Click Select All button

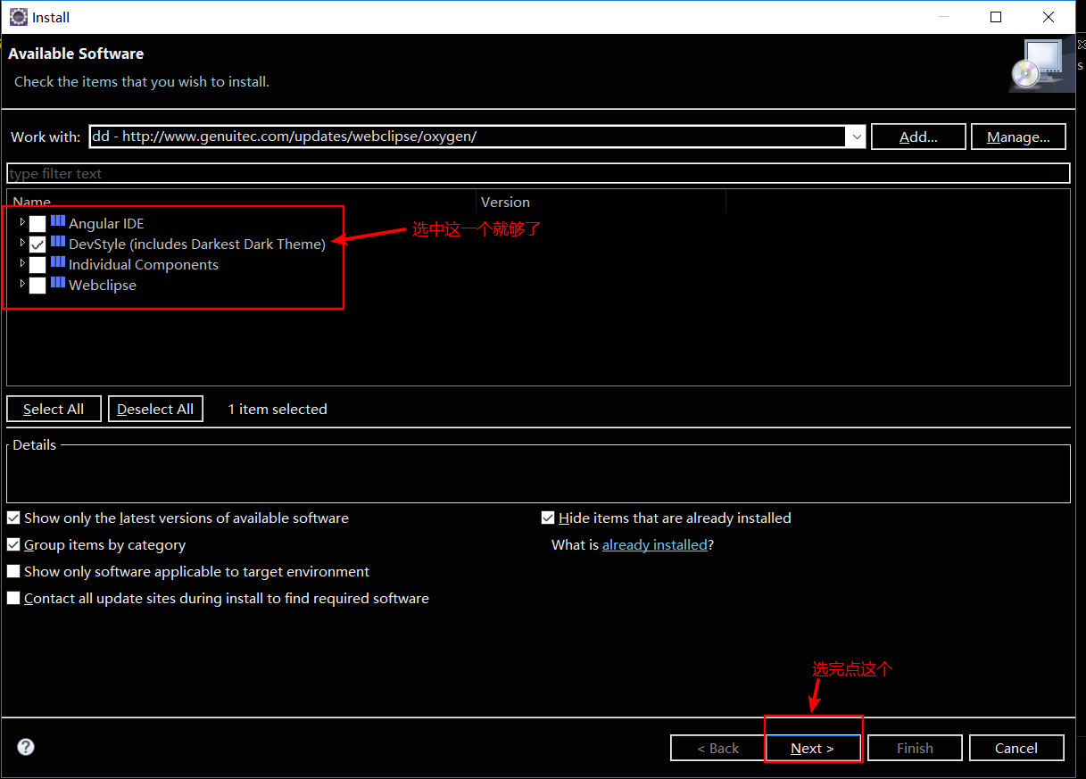click(54, 409)
